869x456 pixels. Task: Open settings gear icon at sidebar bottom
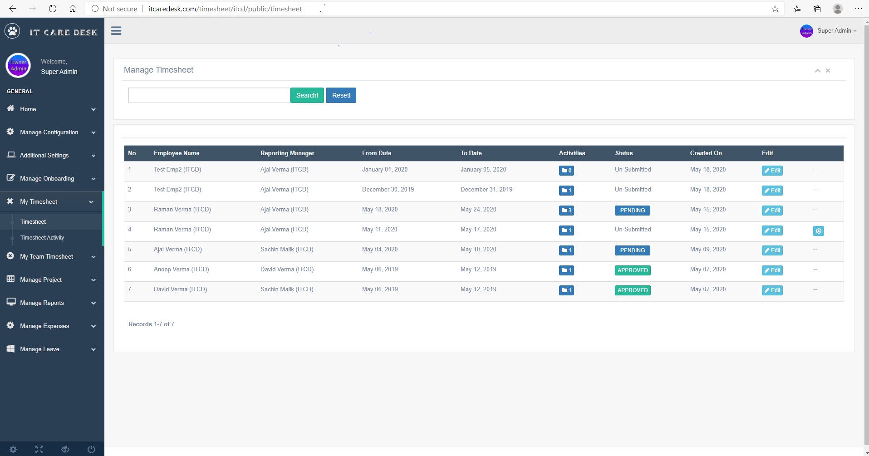coord(13,449)
